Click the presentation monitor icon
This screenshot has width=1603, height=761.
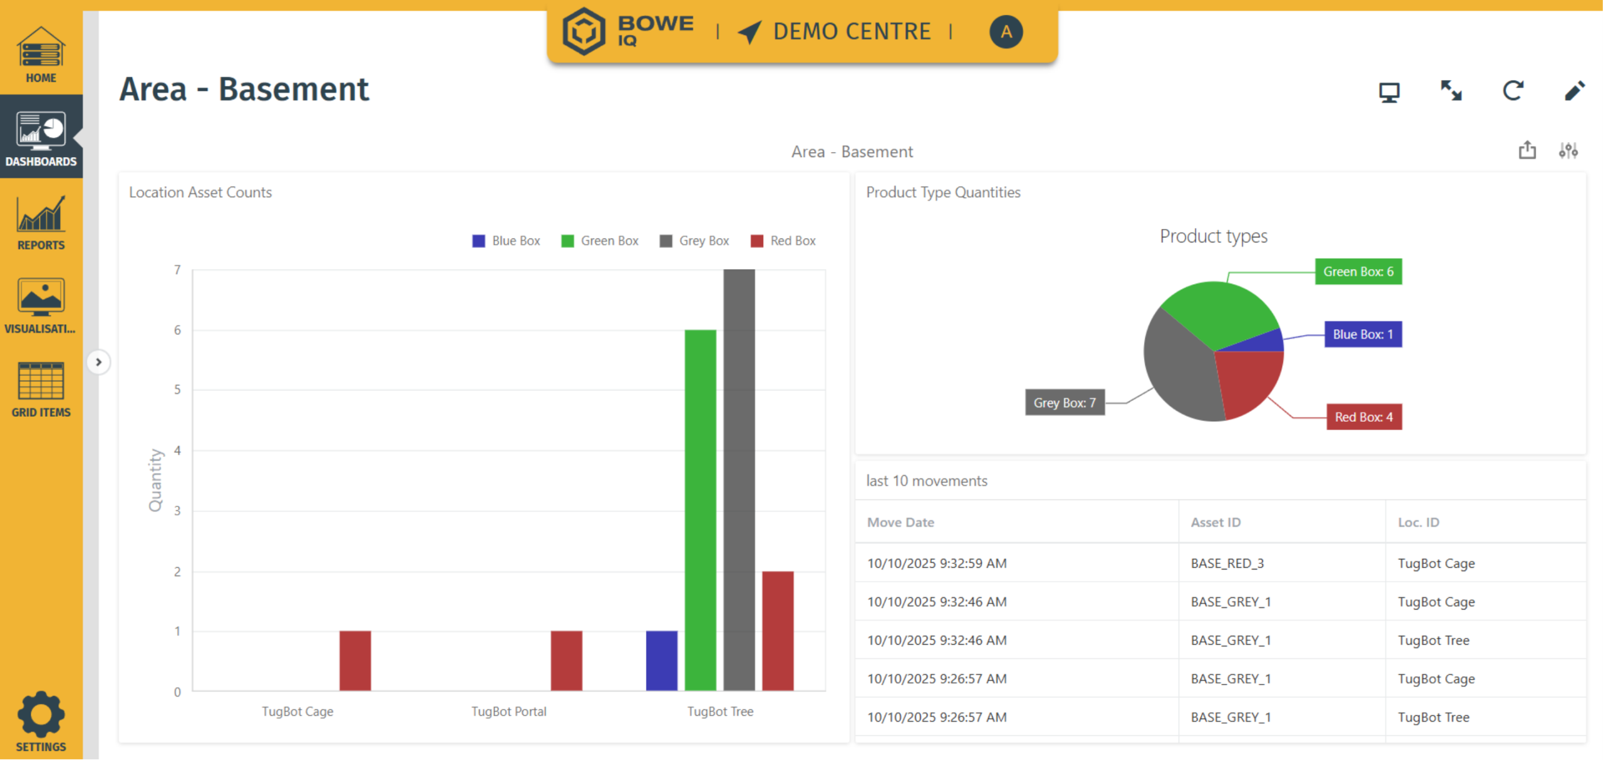[1389, 92]
